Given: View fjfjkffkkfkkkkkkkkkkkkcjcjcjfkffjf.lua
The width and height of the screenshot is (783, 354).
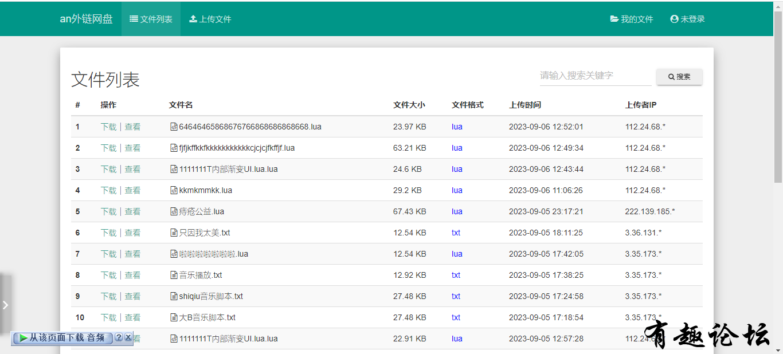Looking at the screenshot, I should pyautogui.click(x=132, y=148).
